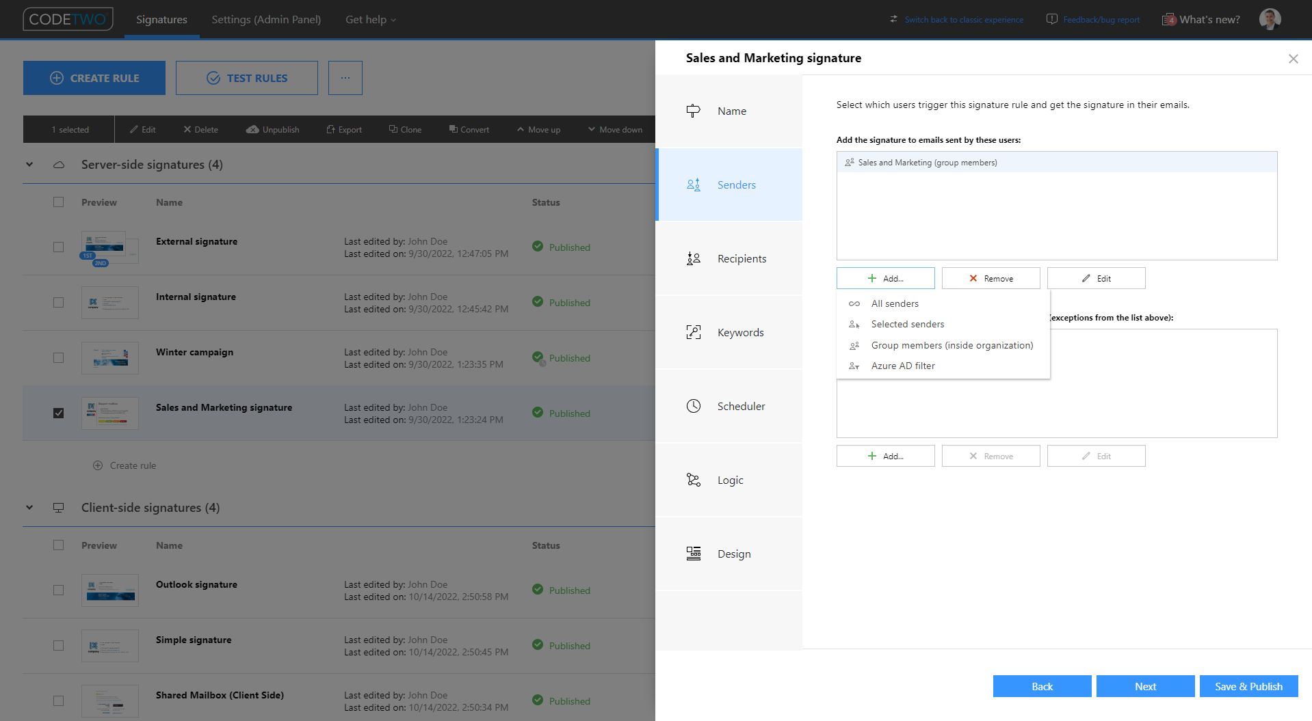The image size is (1312, 721).
Task: Click the Switch back to classic experience link
Action: [964, 19]
